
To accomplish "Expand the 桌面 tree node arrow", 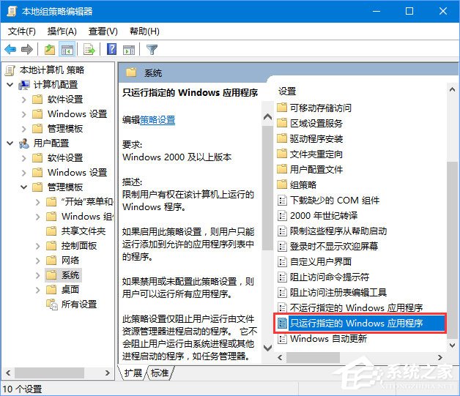I will pyautogui.click(x=38, y=290).
